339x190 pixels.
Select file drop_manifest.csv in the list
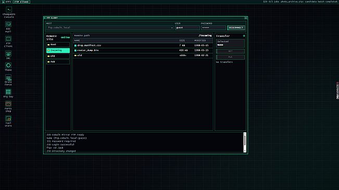click(x=143, y=46)
